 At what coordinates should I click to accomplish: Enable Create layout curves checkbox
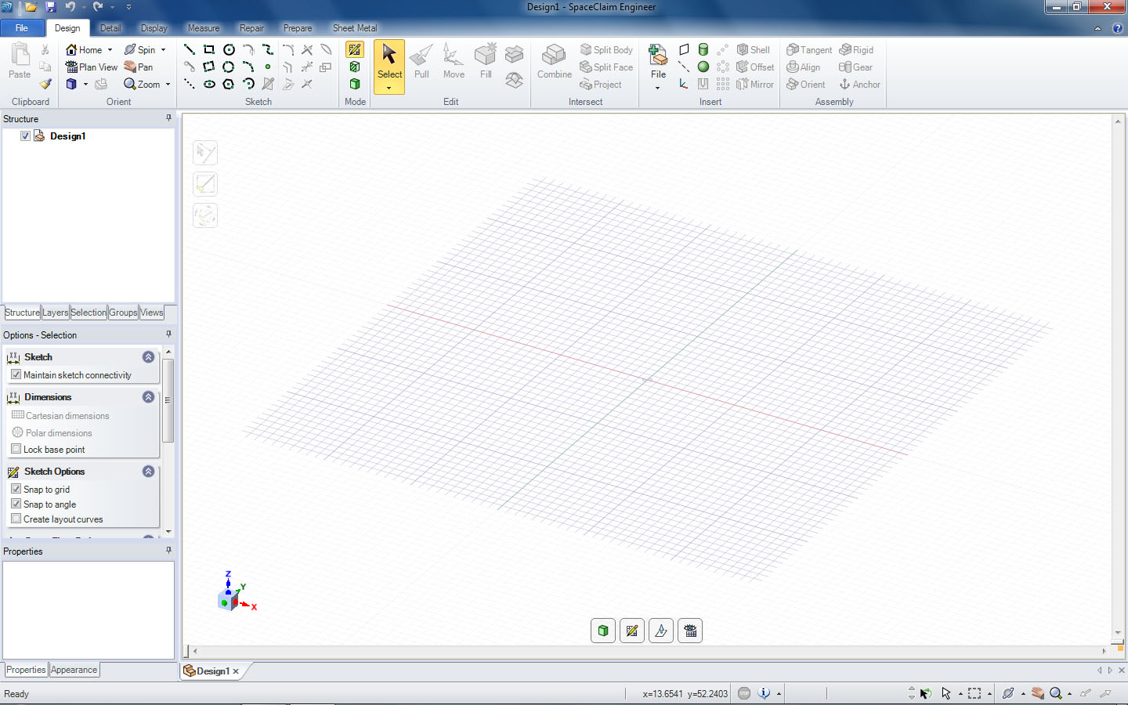16,519
